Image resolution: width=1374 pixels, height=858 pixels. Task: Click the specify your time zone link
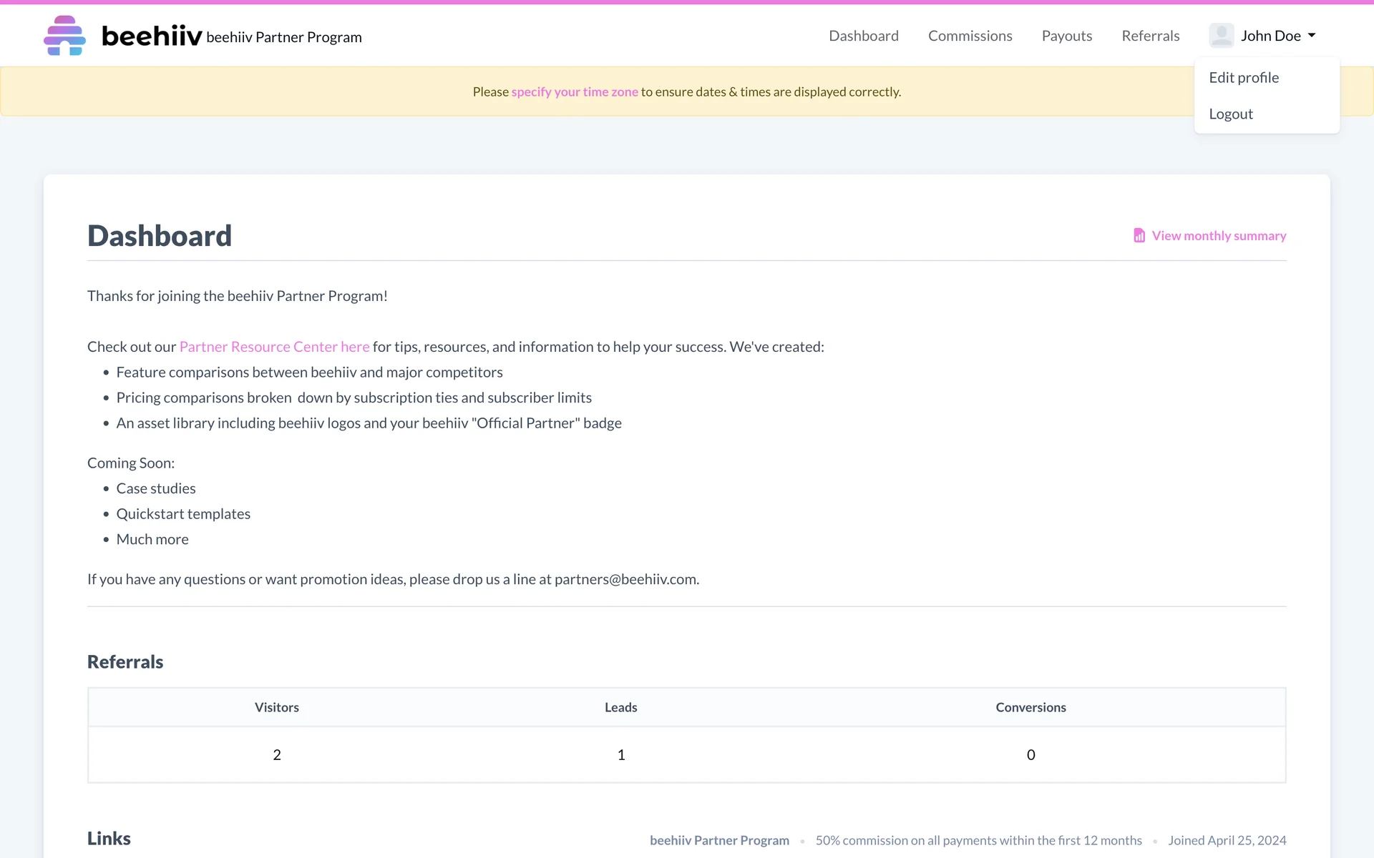[575, 92]
